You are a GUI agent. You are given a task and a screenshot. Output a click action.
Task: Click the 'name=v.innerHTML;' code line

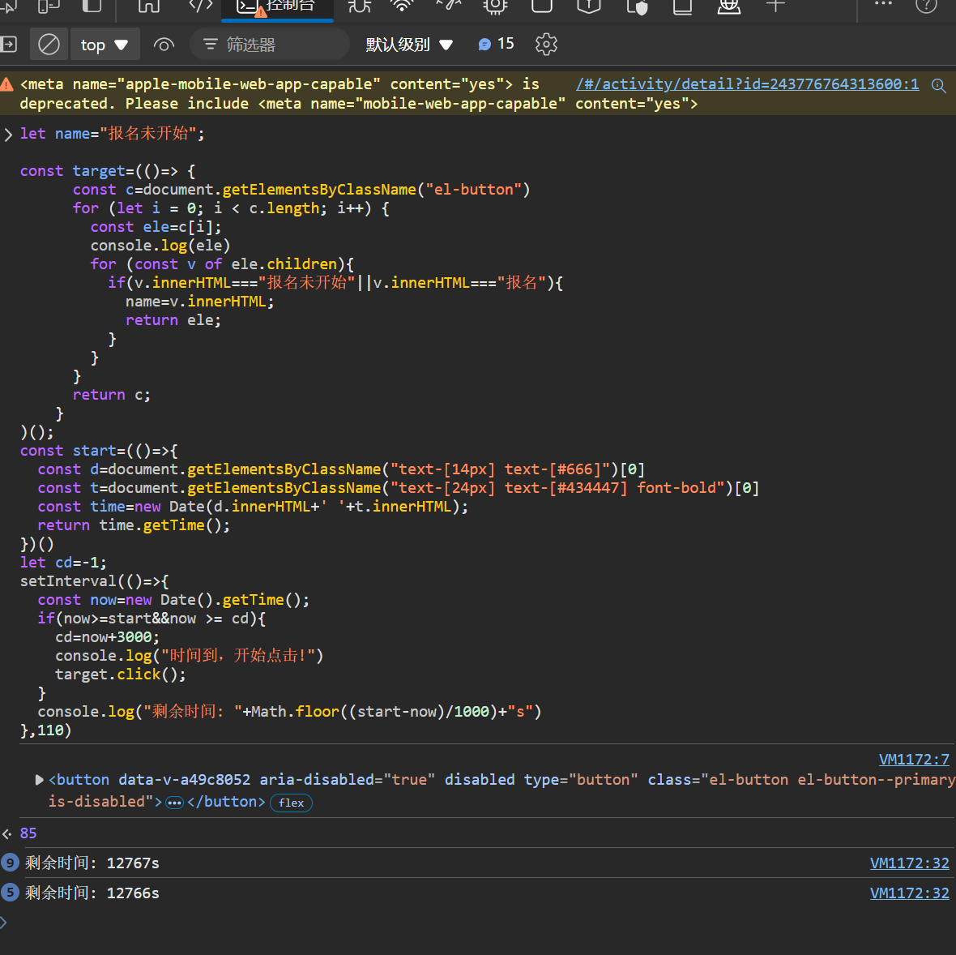tap(200, 302)
